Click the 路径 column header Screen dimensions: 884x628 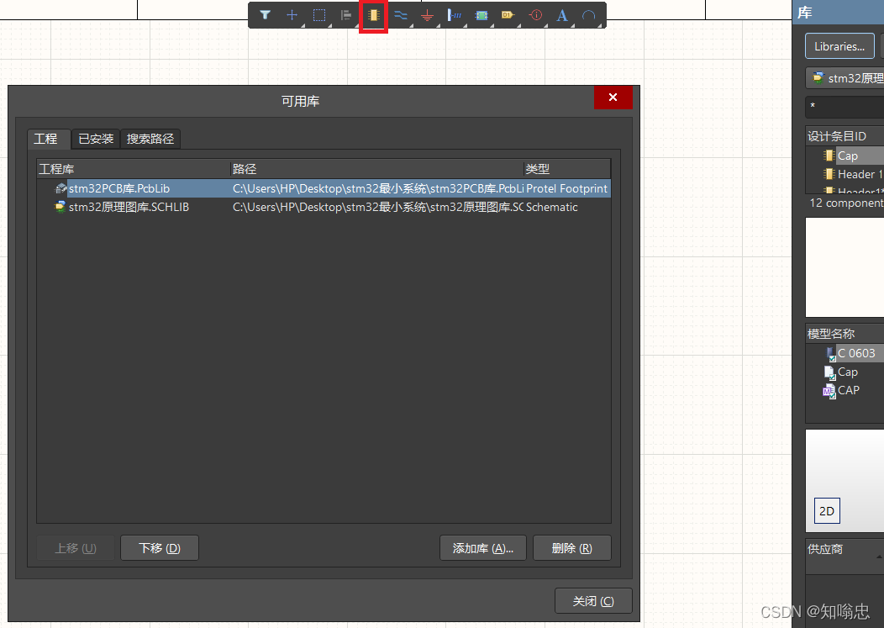[377, 169]
